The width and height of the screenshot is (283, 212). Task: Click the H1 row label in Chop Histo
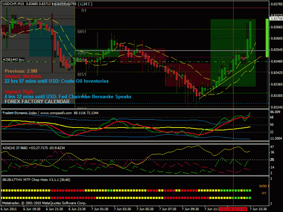tap(264, 193)
